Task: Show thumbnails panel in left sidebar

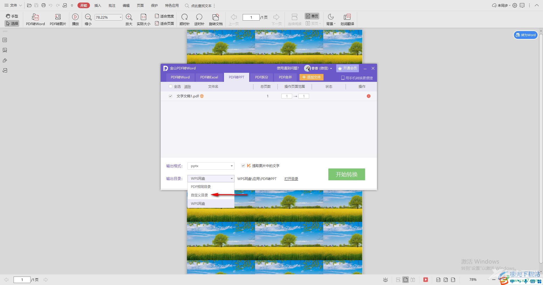Action: 5,50
